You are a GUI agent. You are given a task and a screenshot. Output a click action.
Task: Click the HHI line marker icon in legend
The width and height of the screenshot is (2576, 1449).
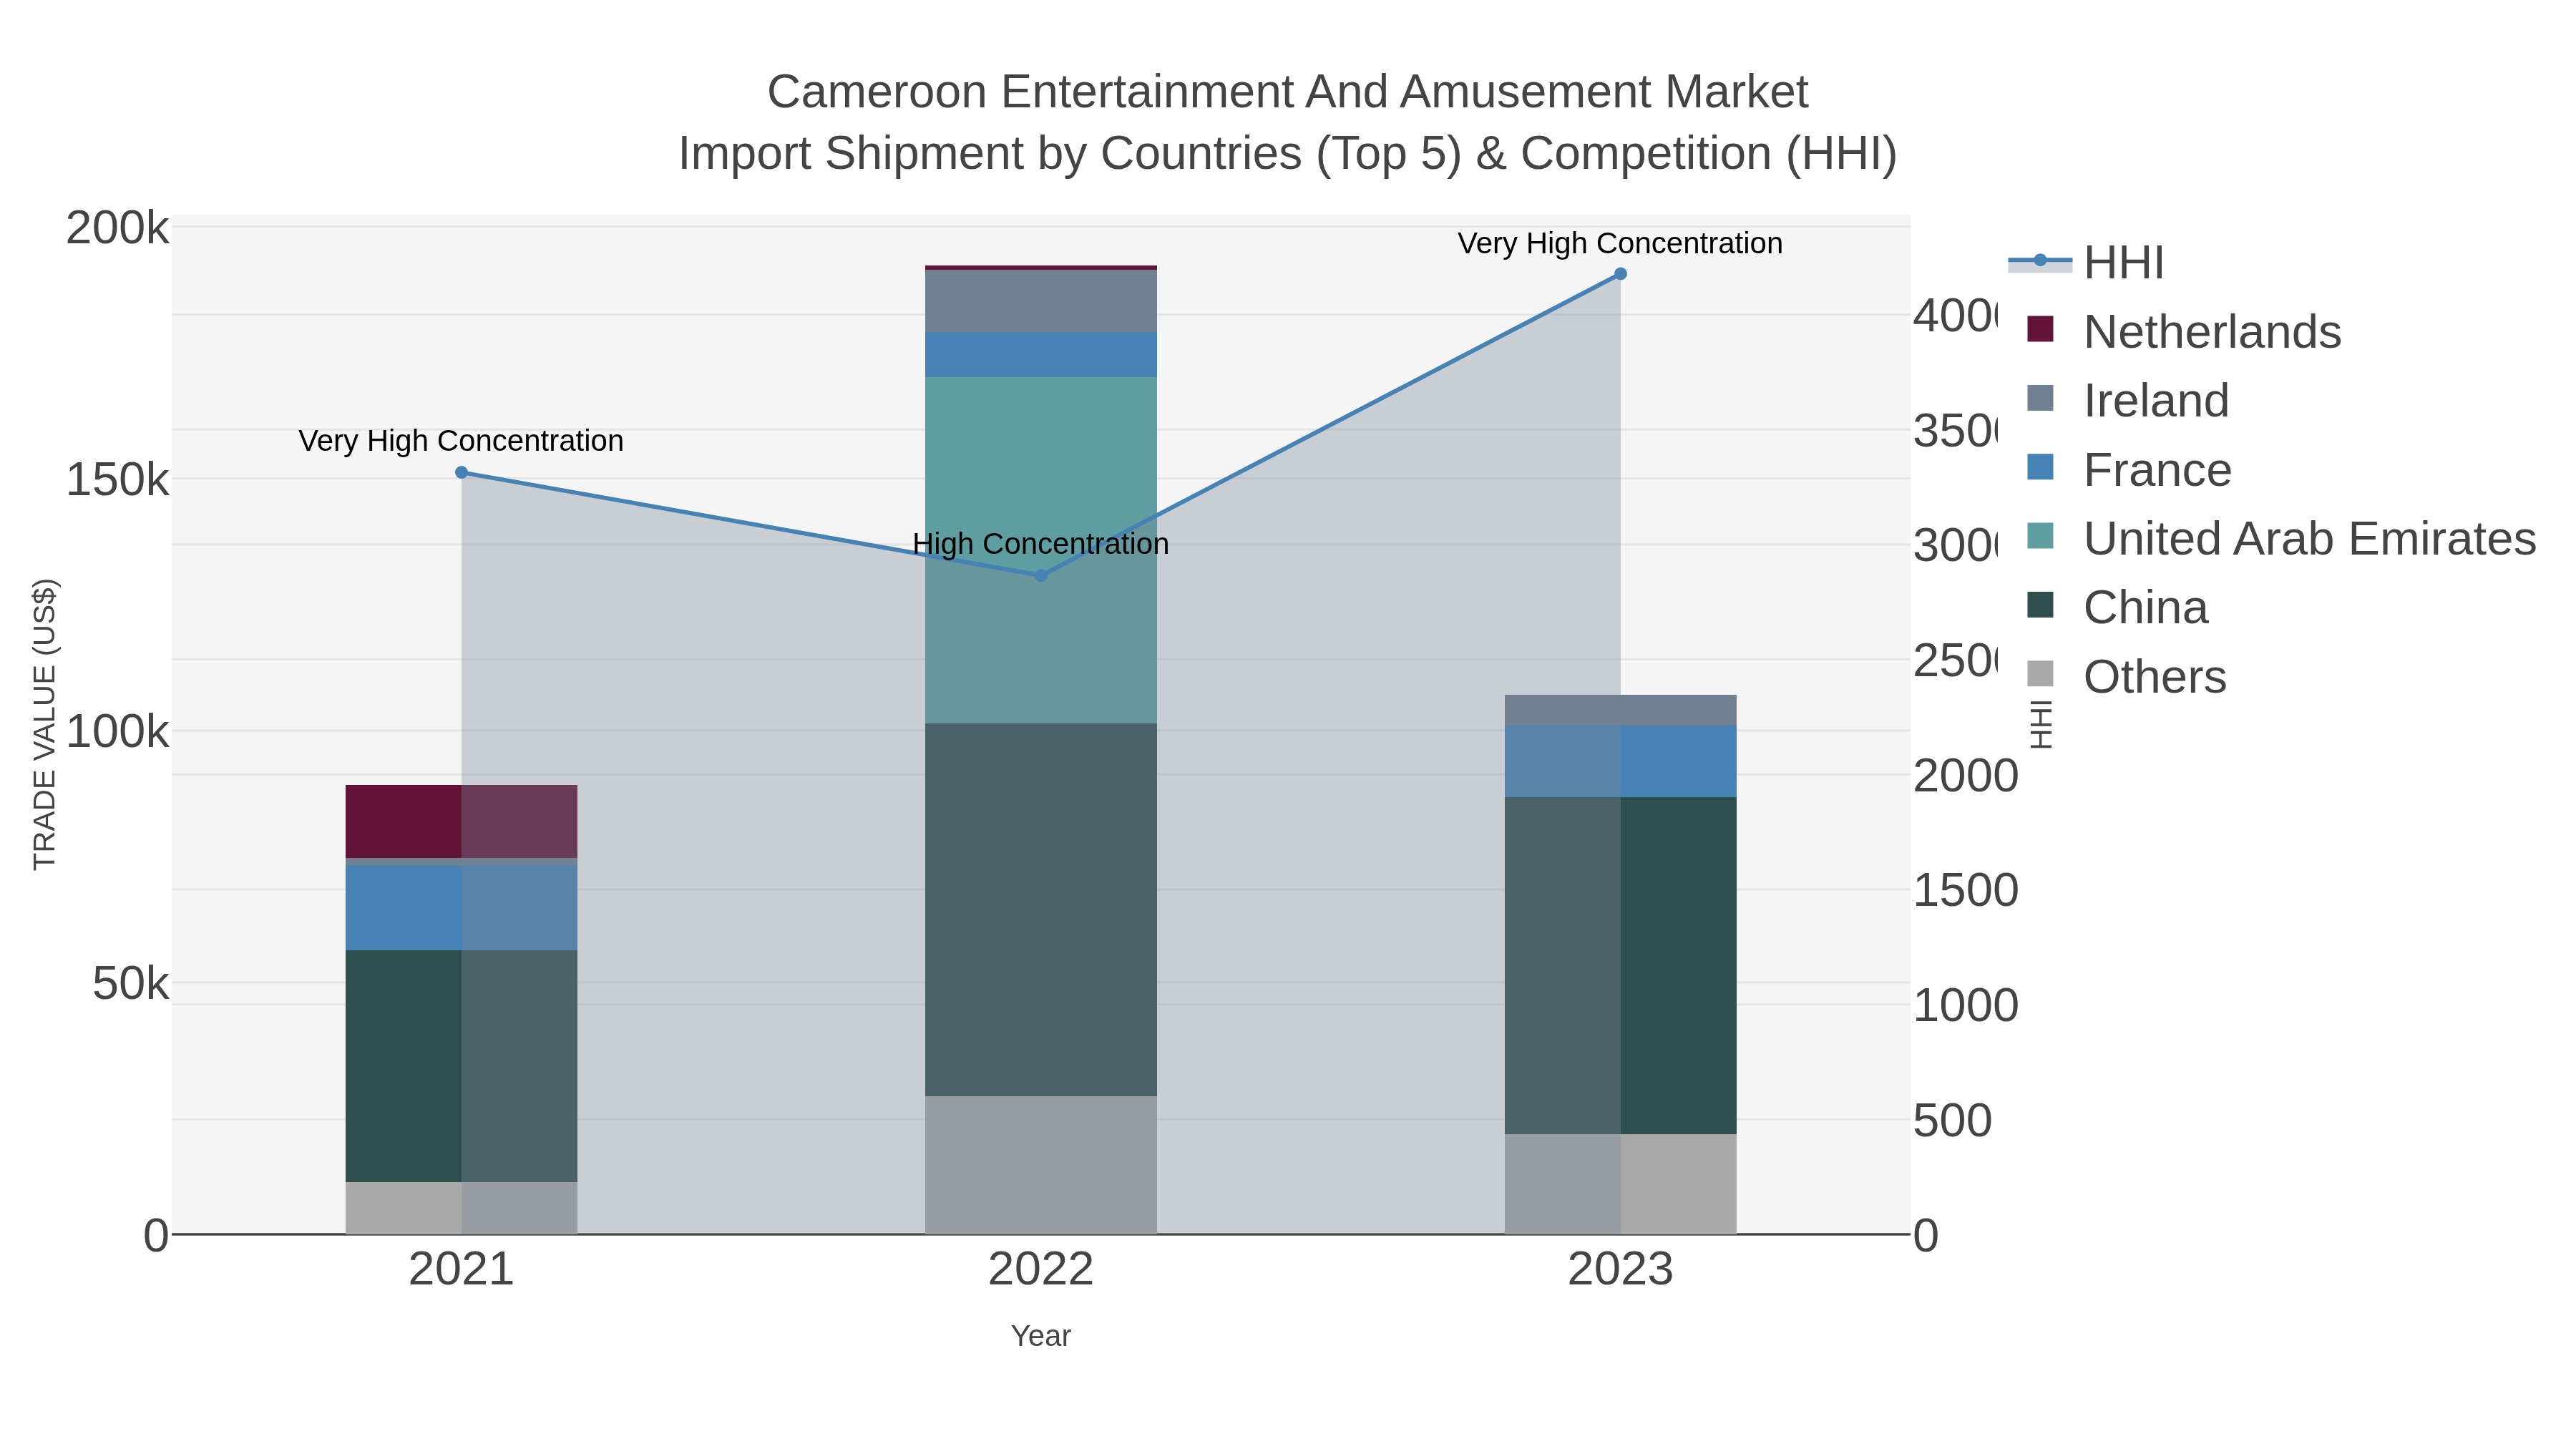point(2040,261)
